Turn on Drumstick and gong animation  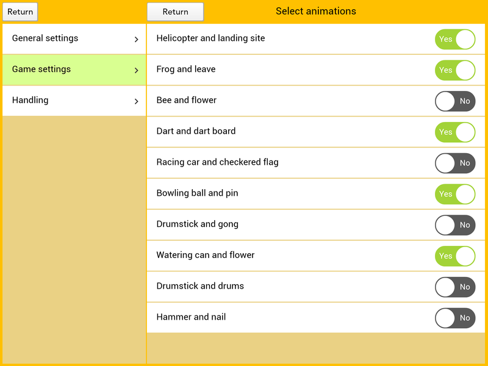(455, 225)
